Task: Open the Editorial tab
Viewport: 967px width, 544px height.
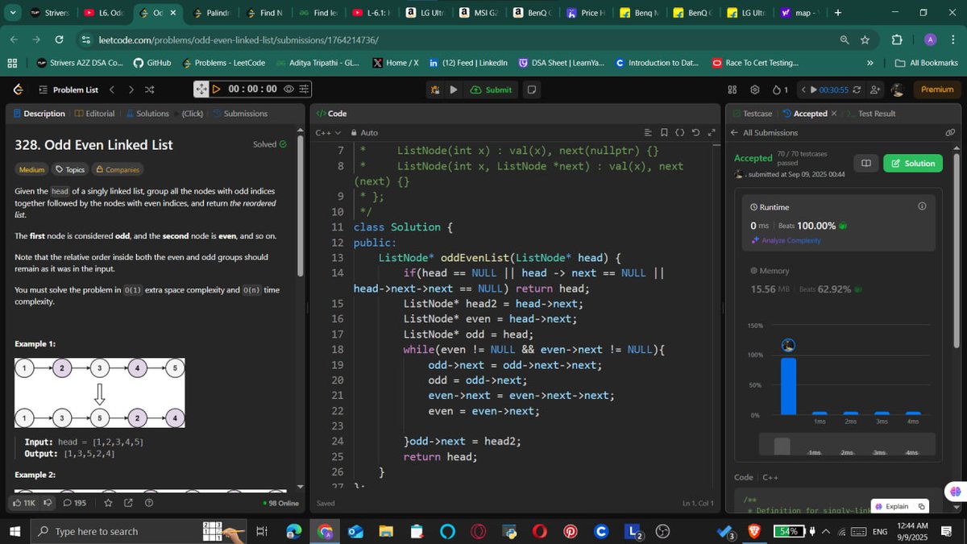Action: [94, 114]
